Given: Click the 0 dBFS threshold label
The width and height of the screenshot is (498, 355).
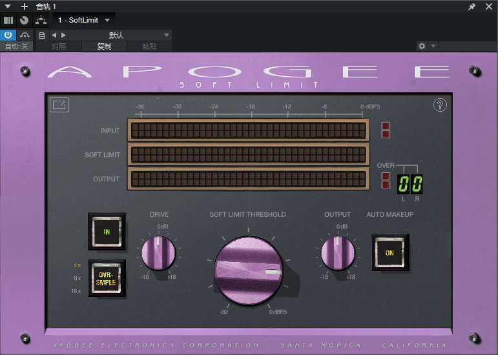Looking at the screenshot, I should (x=278, y=312).
